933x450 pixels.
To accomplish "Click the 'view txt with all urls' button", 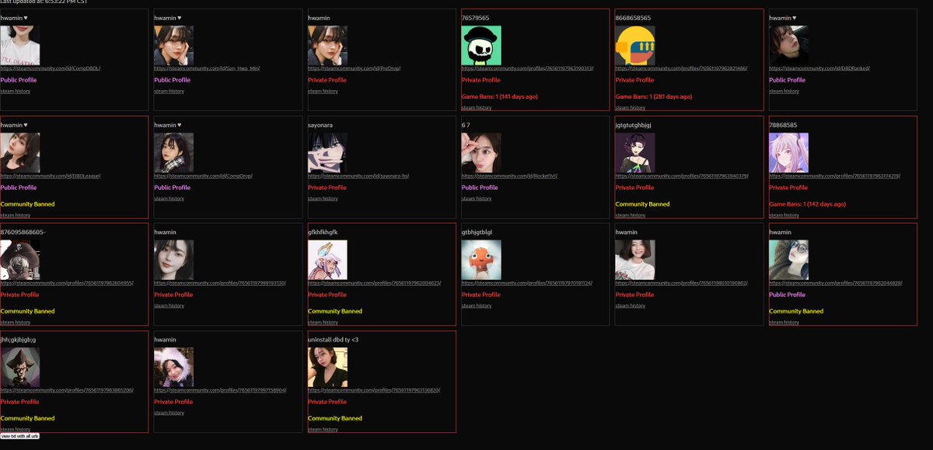I will (x=19, y=436).
